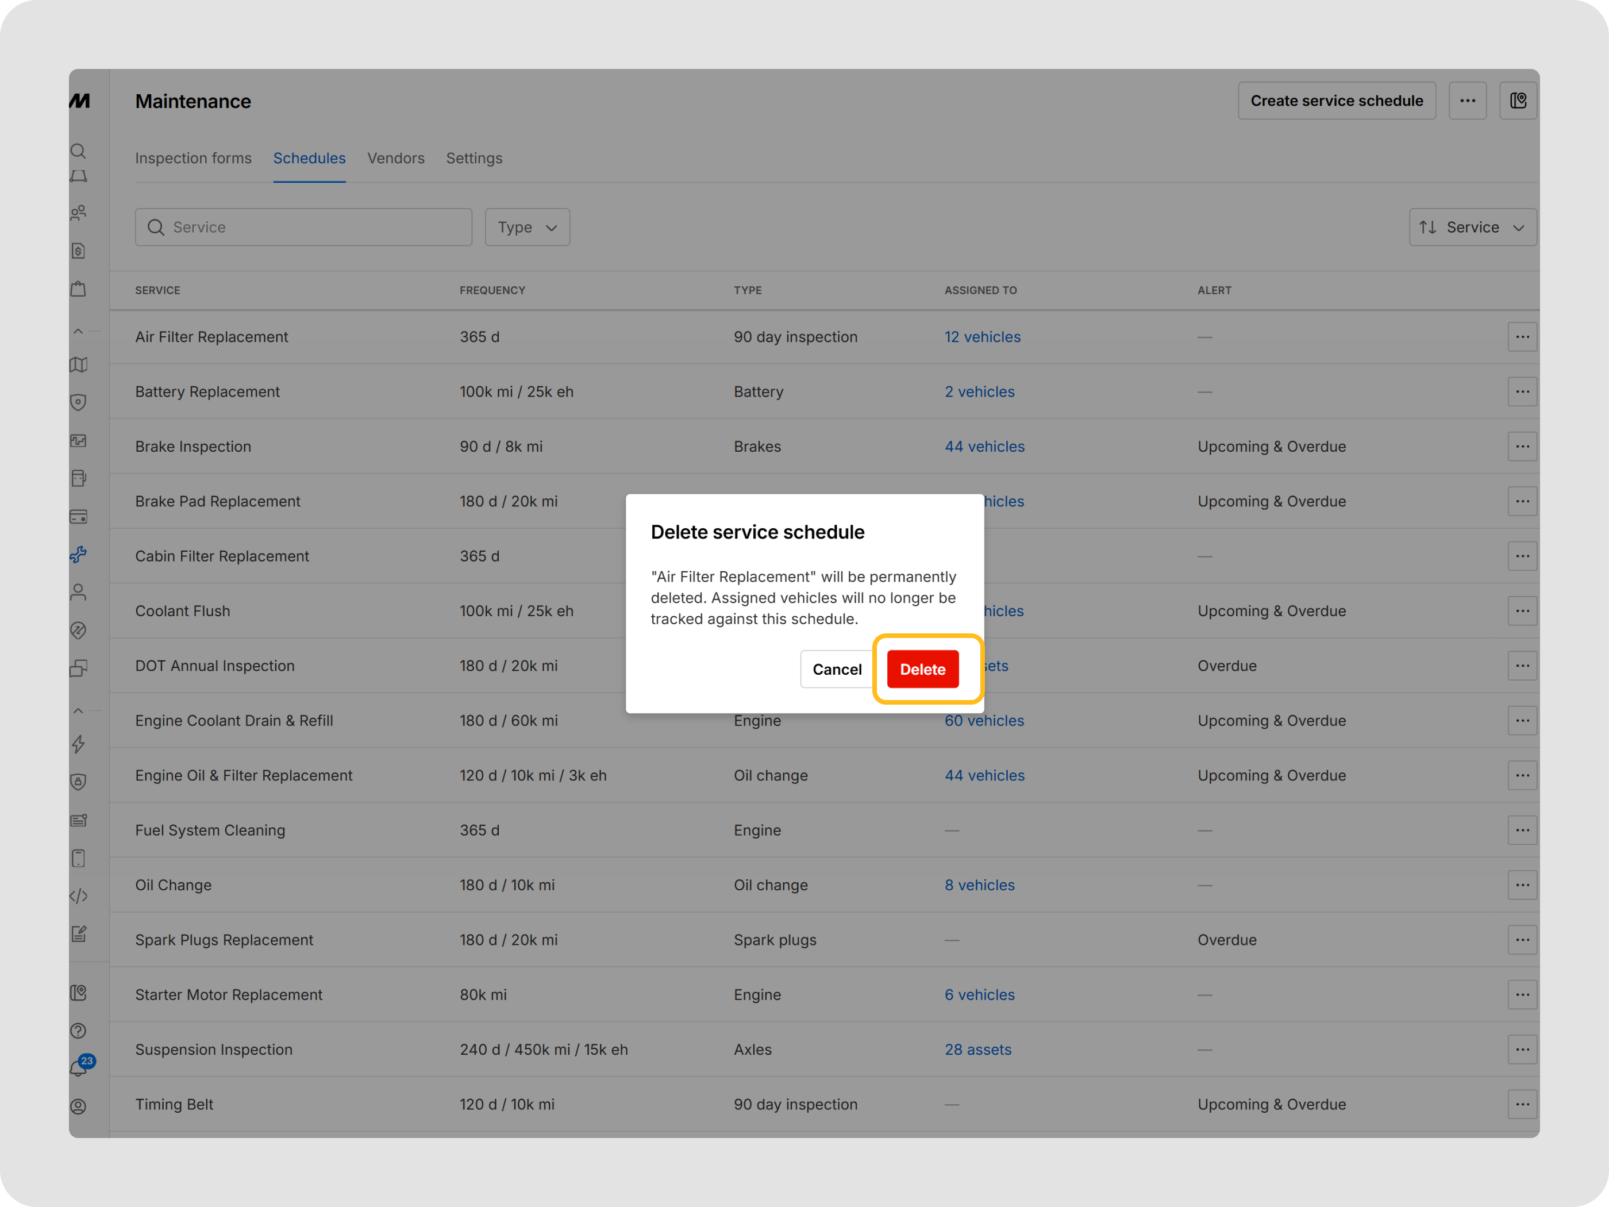Open row options for Suspension Inspection

(x=1522, y=1049)
